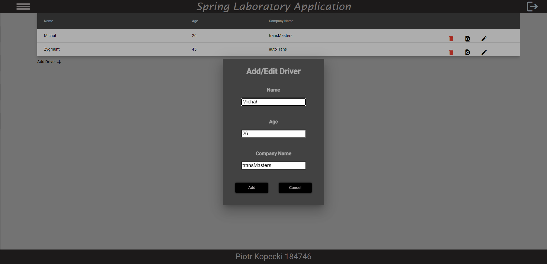This screenshot has width=547, height=264.
Task: Select the autoTrans table cell
Action: click(x=278, y=49)
